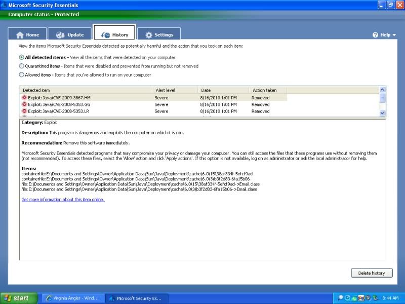Viewport: 405px width, 304px height.
Task: Click the green Security Essentials tray icon
Action: coord(354,298)
